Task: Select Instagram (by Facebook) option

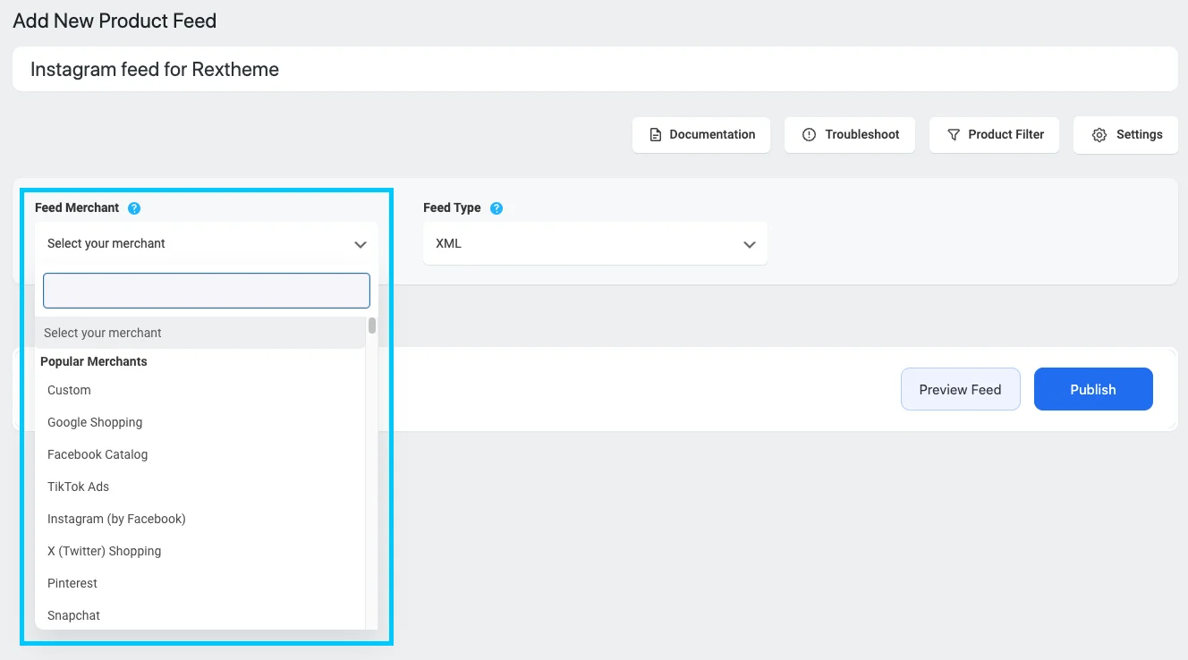Action: 199,519
